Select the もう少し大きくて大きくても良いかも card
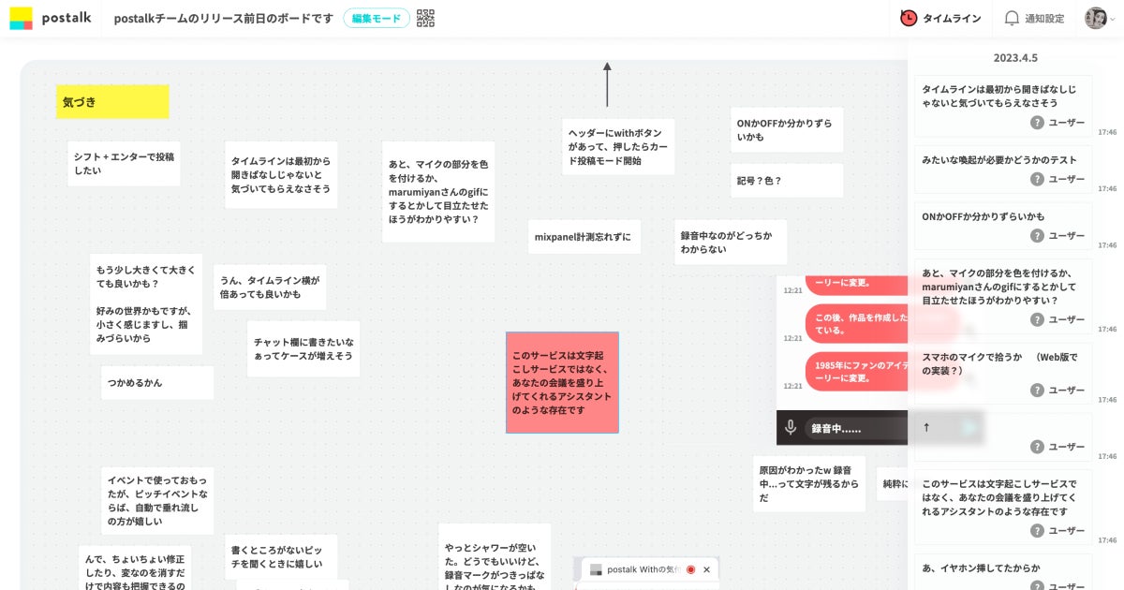Image resolution: width=1124 pixels, height=590 pixels. click(146, 303)
